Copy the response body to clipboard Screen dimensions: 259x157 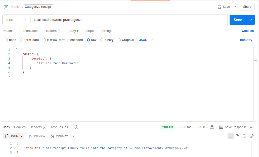238,136
